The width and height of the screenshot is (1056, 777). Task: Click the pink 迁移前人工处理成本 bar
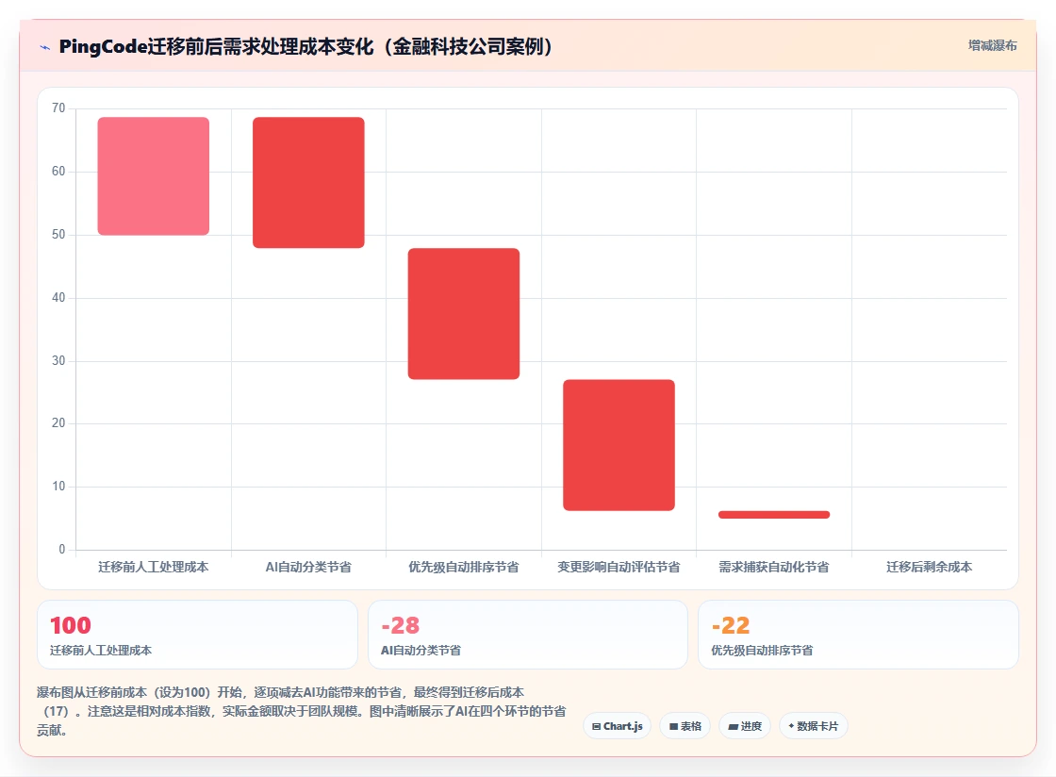pyautogui.click(x=154, y=176)
